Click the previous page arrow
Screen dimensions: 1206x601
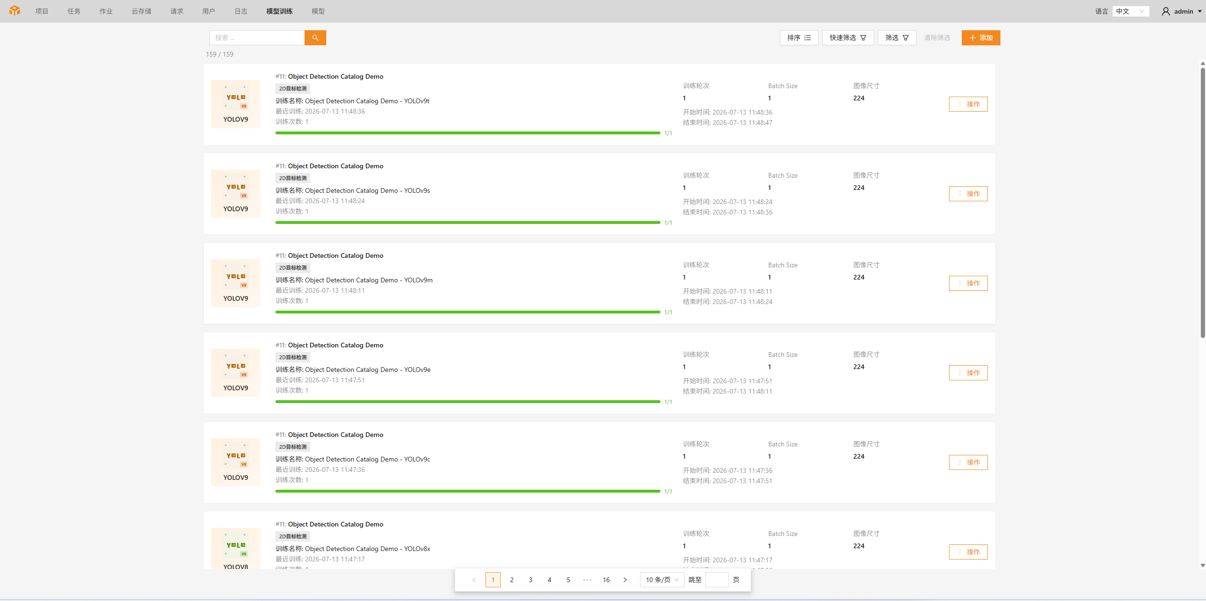point(474,580)
